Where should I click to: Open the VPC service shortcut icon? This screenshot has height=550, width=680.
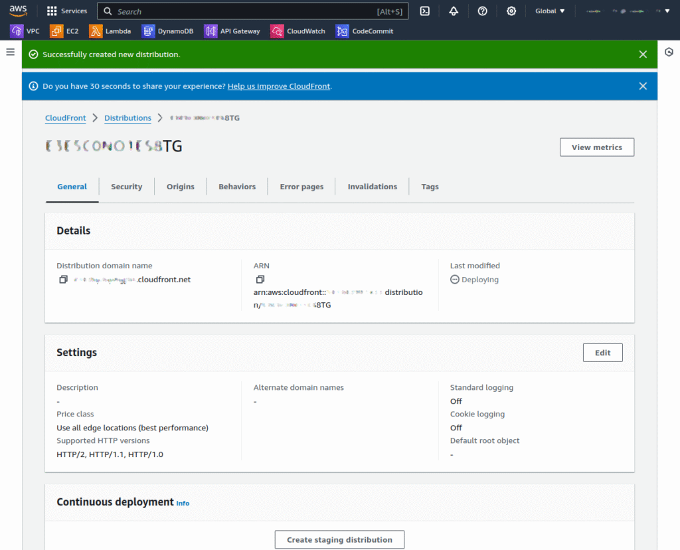[x=17, y=31]
